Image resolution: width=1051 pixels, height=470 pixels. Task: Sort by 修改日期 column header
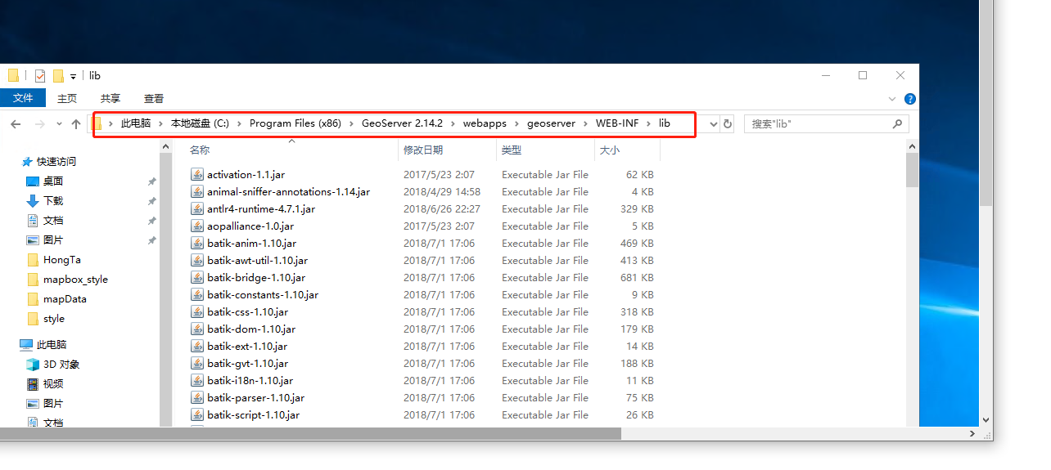pyautogui.click(x=423, y=150)
